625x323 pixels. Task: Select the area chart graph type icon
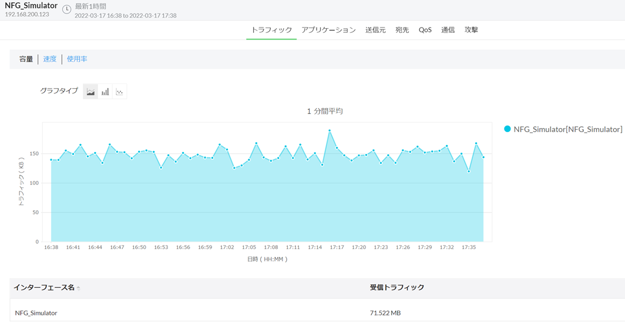(90, 92)
